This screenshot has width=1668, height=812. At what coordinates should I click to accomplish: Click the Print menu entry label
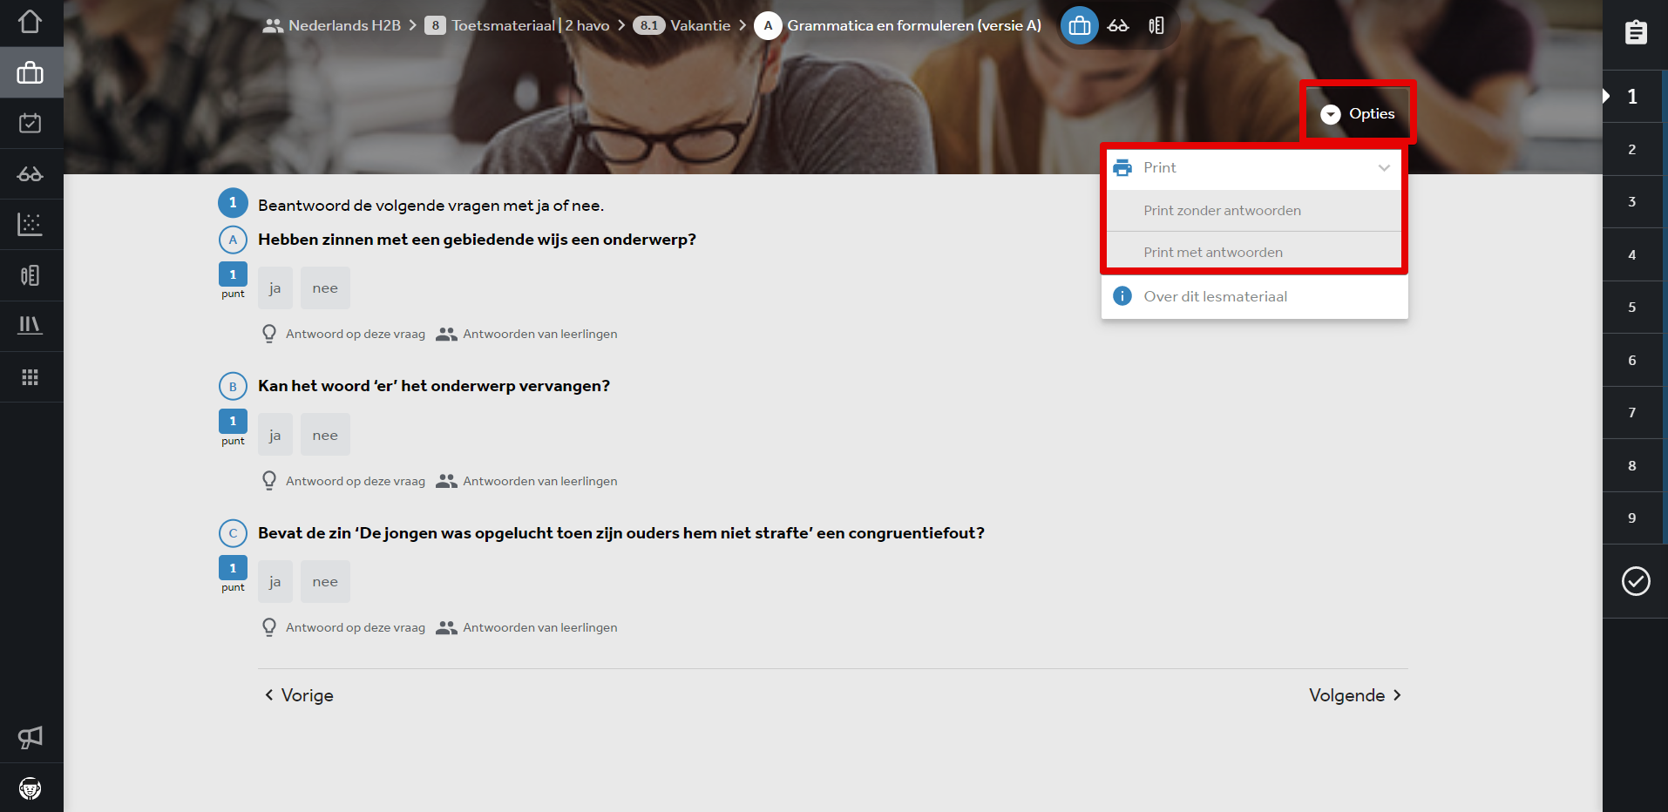pyautogui.click(x=1160, y=167)
